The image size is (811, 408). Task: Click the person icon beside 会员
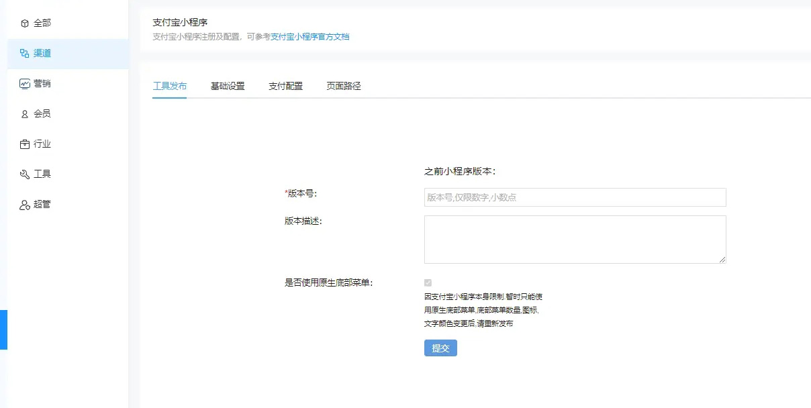25,114
